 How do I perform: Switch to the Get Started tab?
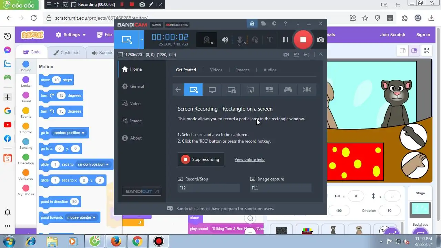pos(186,70)
